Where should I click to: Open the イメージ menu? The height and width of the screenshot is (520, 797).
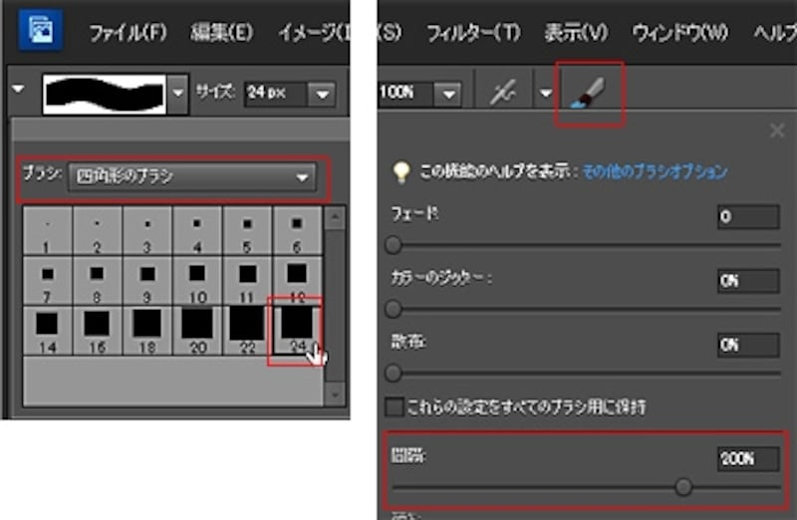pyautogui.click(x=314, y=33)
